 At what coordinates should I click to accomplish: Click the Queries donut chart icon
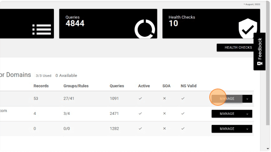click(x=145, y=29)
